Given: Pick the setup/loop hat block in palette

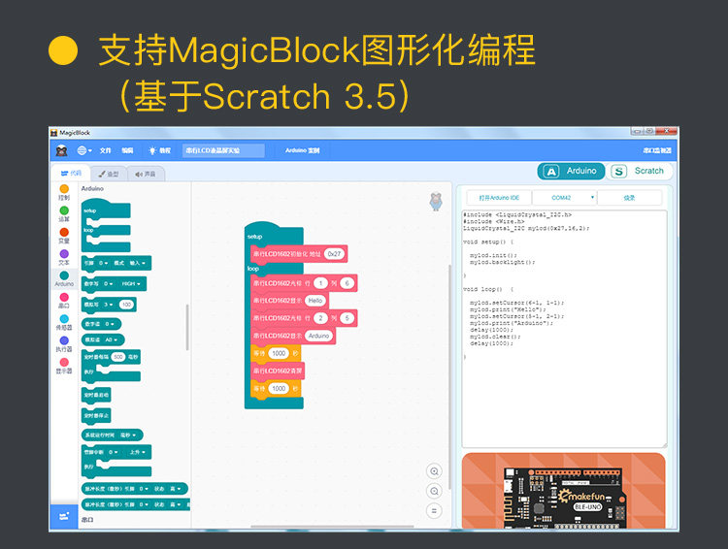Looking at the screenshot, I should pos(106,226).
